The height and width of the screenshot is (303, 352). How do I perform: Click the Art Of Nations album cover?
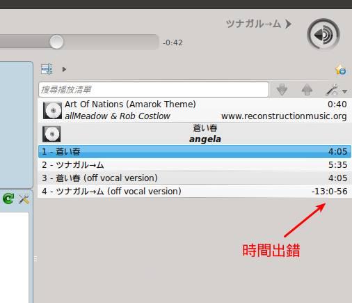[x=52, y=110]
